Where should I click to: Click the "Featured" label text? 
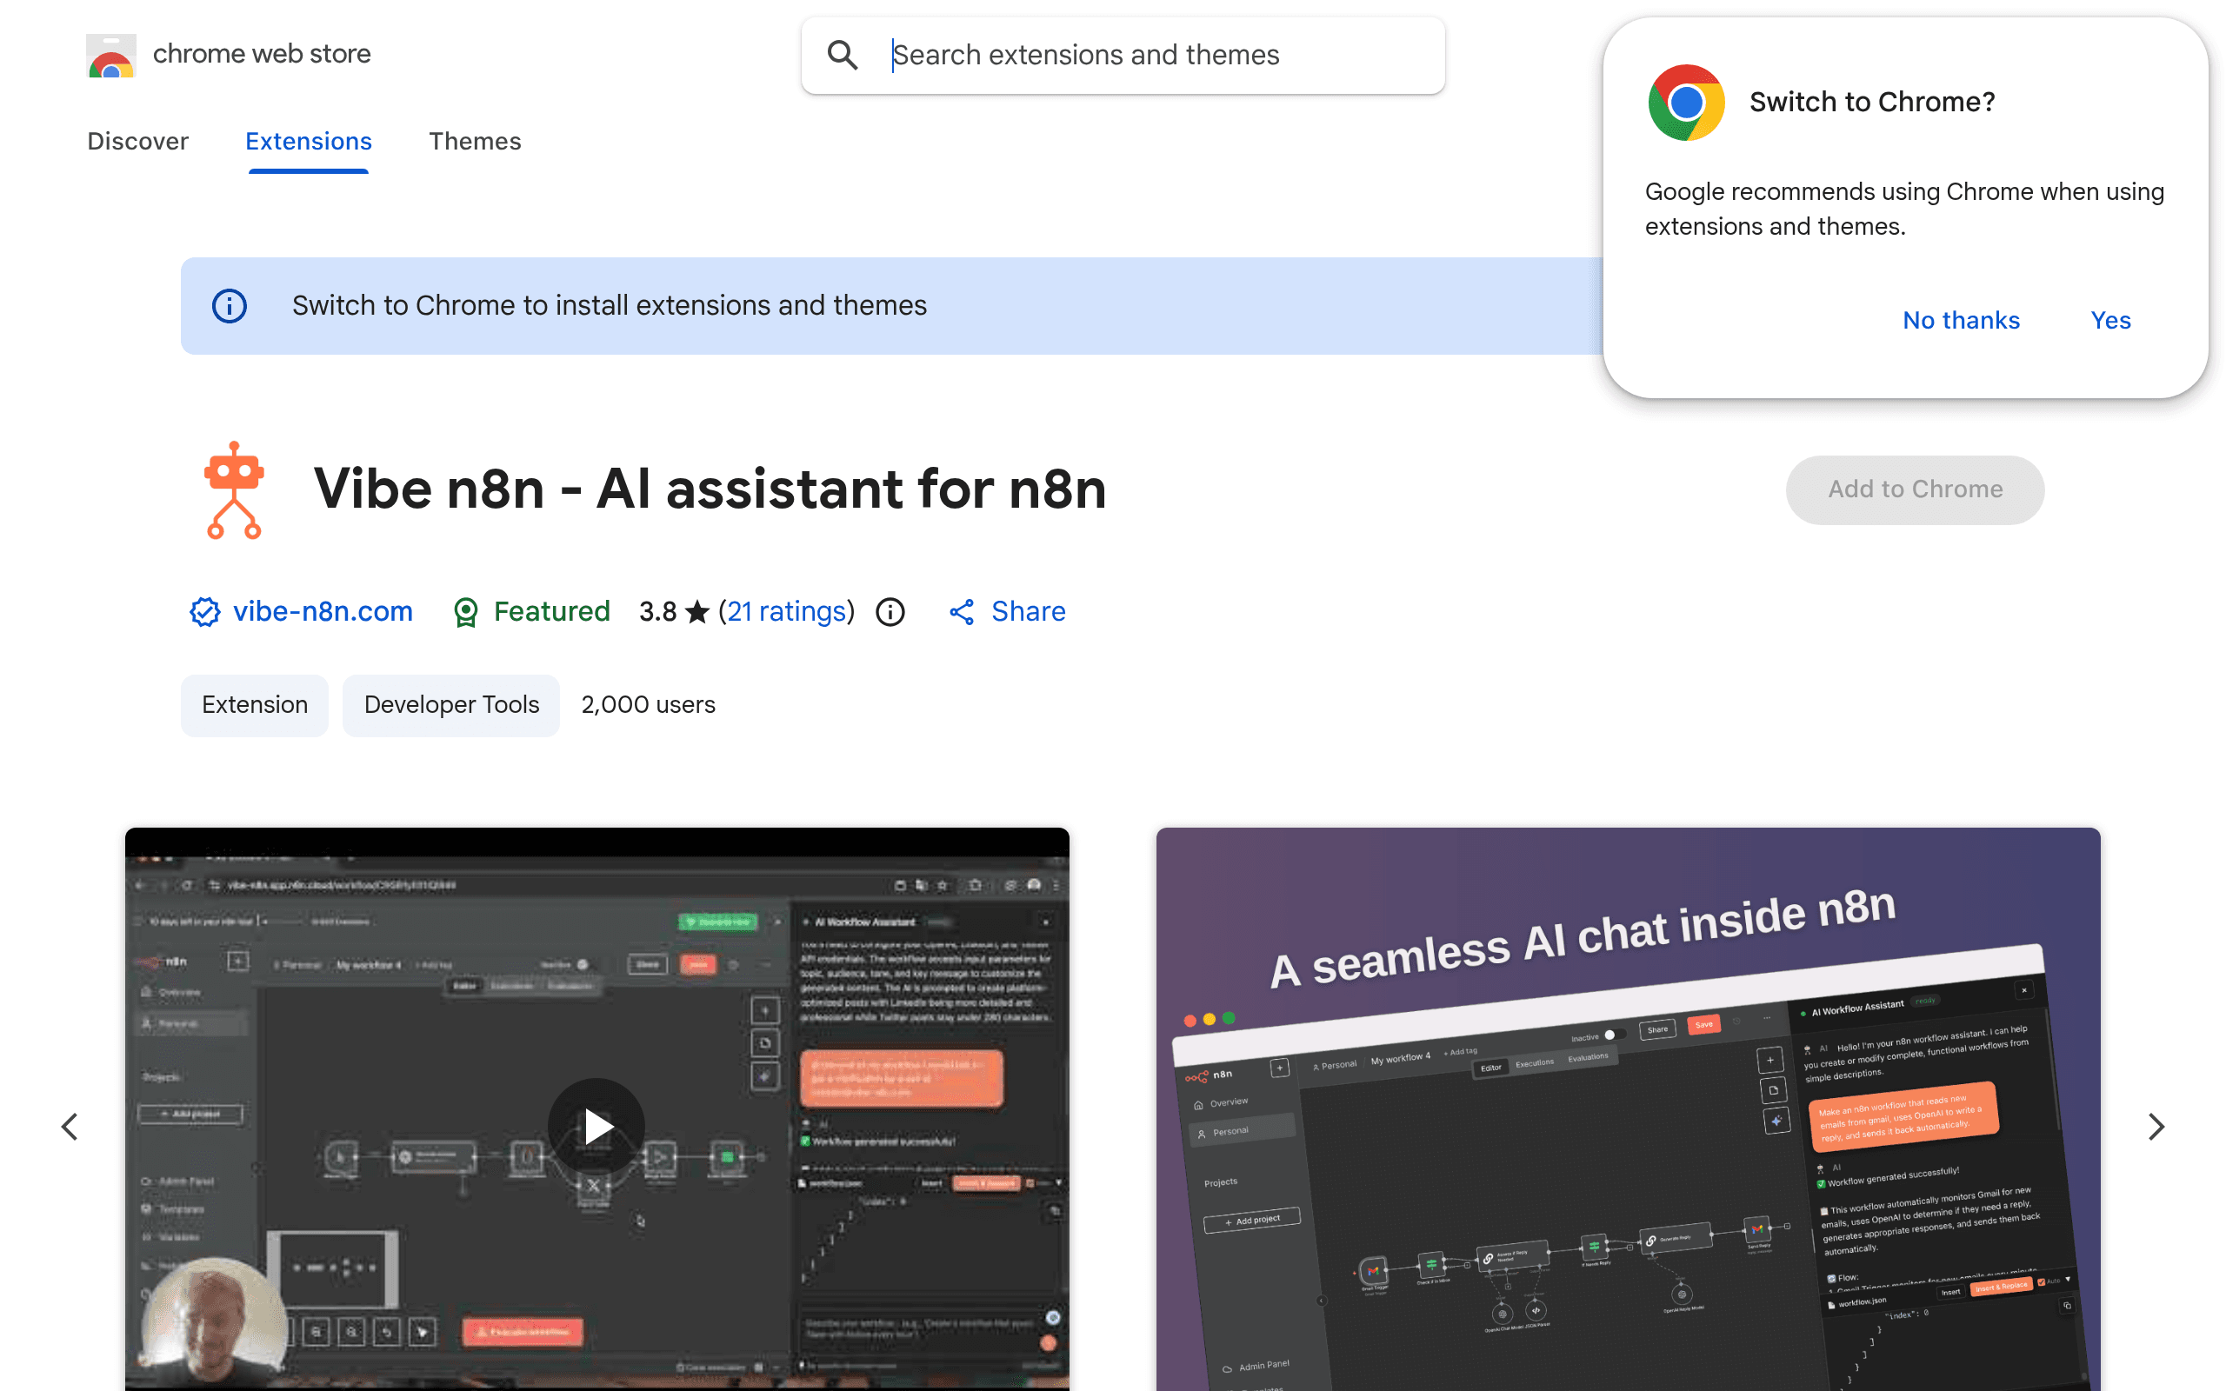552,612
